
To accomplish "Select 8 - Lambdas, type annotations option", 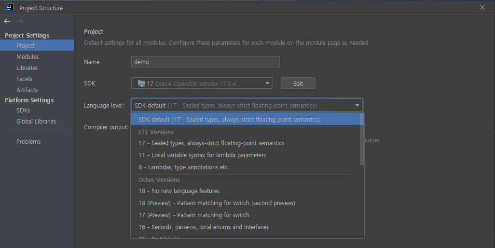I will click(245, 167).
